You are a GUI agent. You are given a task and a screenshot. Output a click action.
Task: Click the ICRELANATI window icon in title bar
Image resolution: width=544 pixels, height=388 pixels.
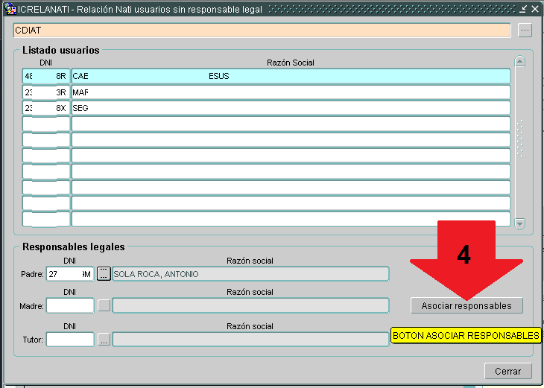coord(10,8)
